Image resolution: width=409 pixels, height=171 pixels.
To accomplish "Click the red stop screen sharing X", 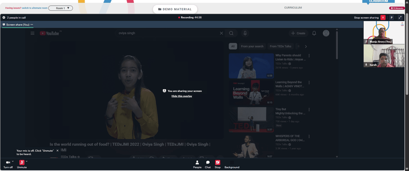I will (383, 18).
